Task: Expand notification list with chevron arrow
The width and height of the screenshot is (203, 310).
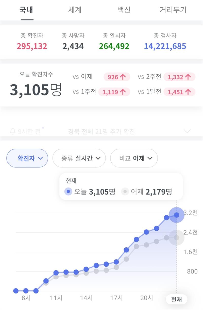Action: point(187,131)
